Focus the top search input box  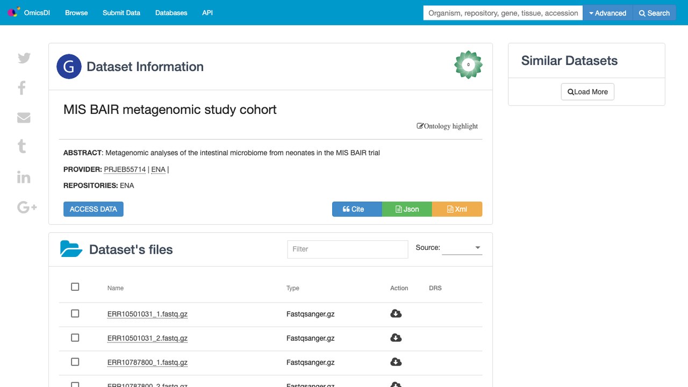(x=503, y=13)
